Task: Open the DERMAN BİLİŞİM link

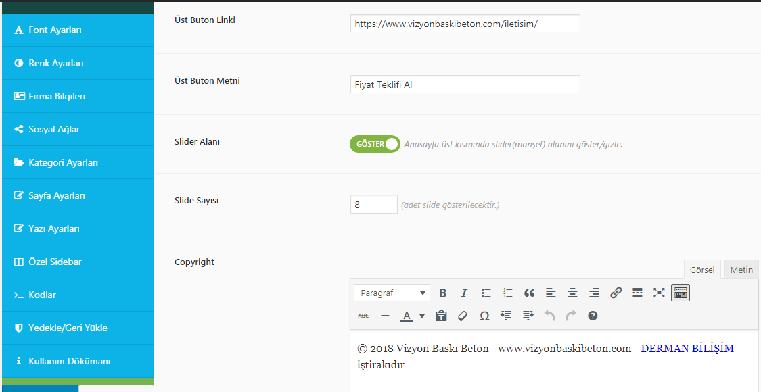Action: (687, 349)
